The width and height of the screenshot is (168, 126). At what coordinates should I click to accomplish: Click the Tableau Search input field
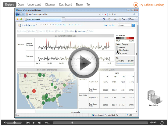[125, 25]
